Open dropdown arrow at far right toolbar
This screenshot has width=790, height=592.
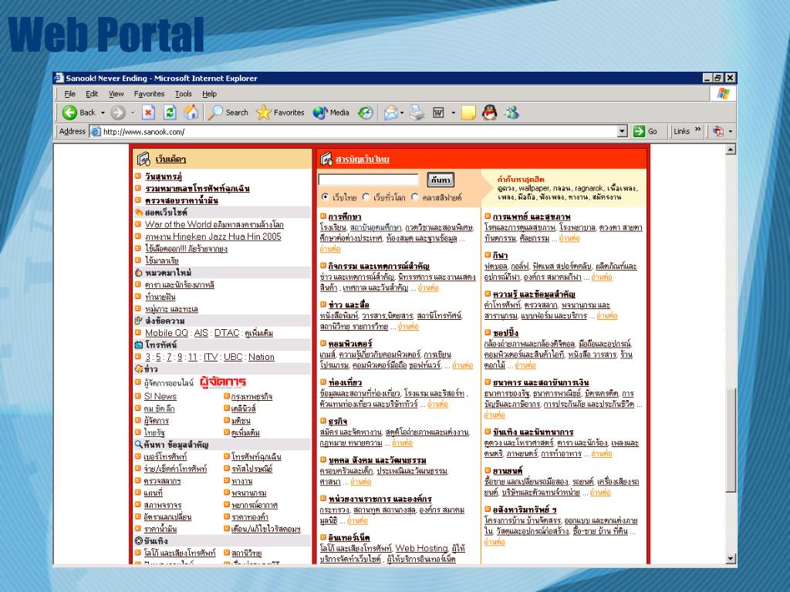click(x=731, y=132)
